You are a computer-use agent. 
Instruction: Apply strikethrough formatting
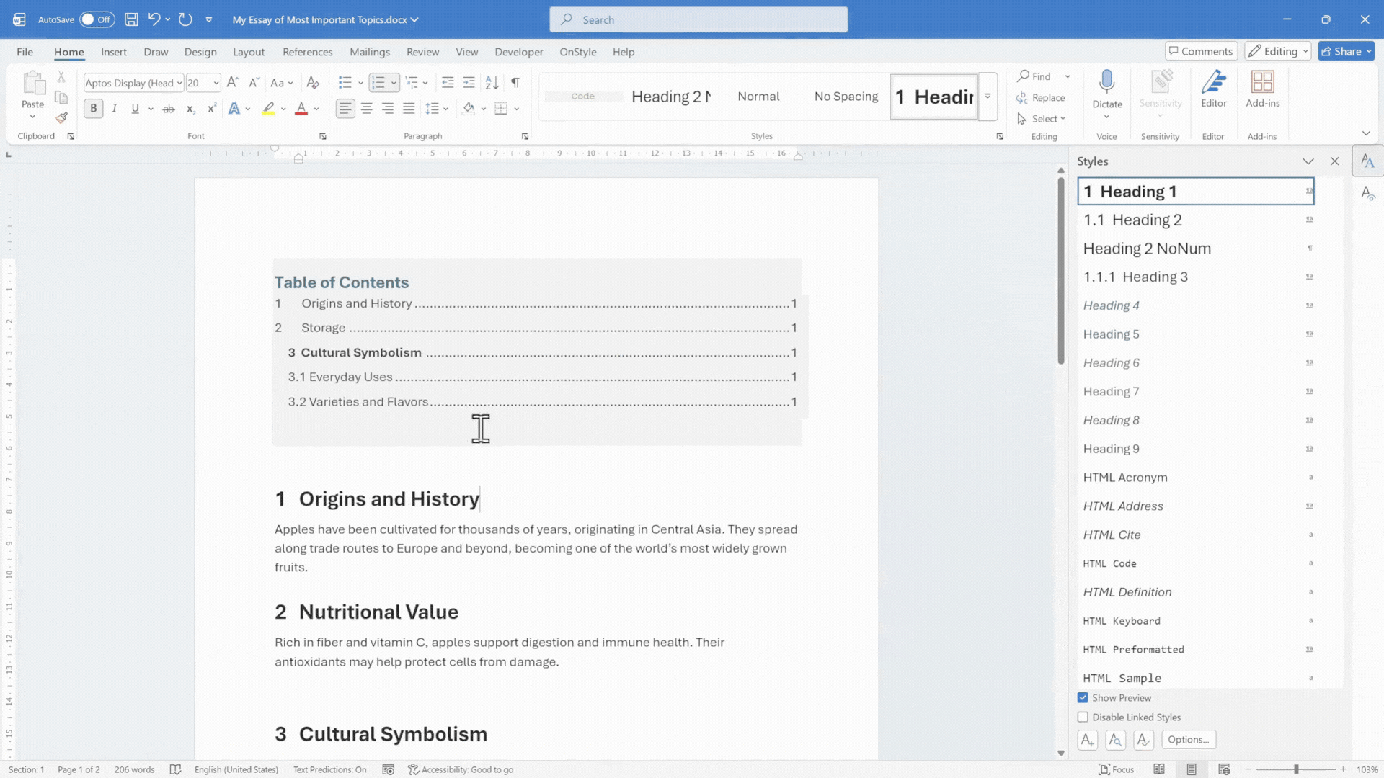pyautogui.click(x=169, y=109)
